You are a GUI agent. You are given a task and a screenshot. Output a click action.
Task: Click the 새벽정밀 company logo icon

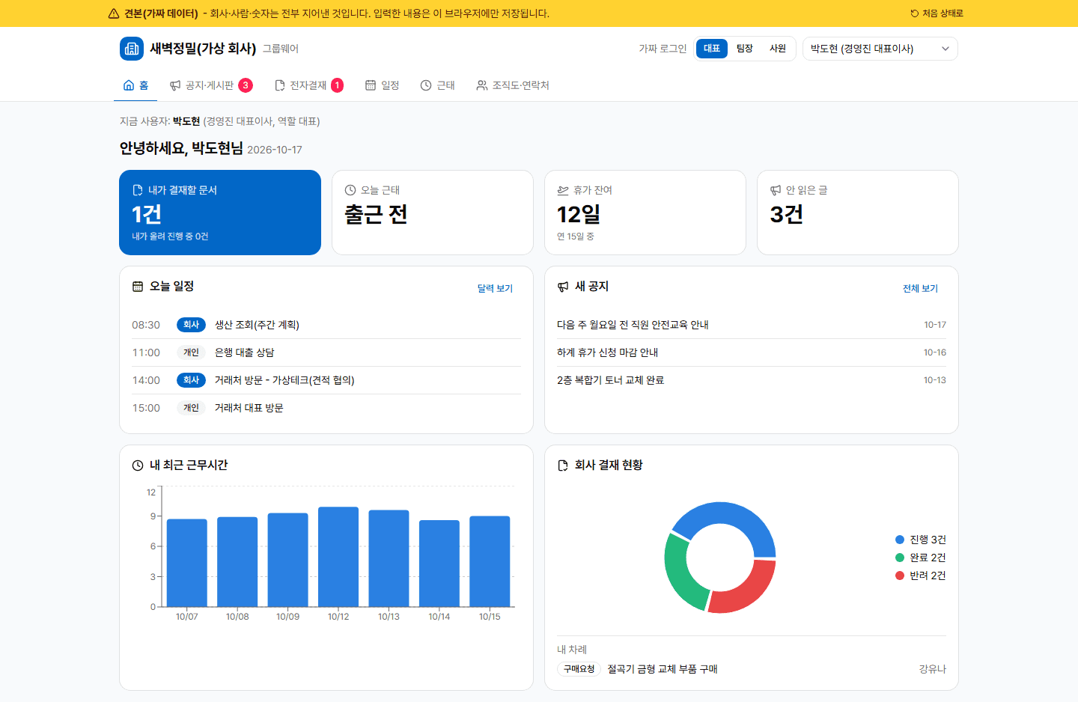(x=132, y=49)
